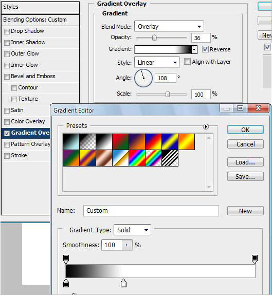Open the Smoothness slider popup arrow
Viewport: 272px width, 295px height.
tap(127, 245)
